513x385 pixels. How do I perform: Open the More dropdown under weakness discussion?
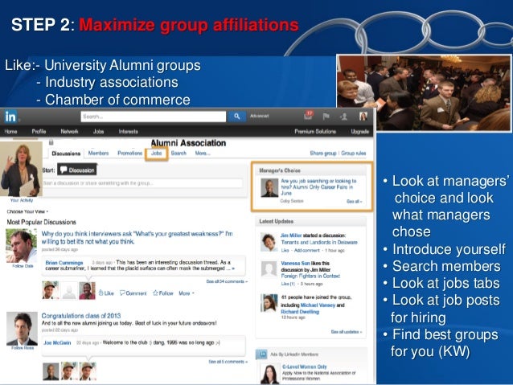coord(187,293)
